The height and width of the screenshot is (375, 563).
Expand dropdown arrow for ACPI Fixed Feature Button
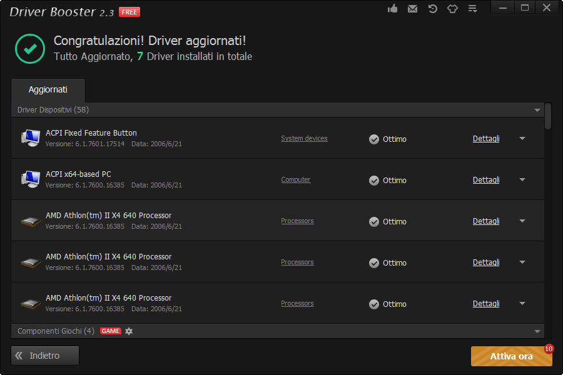point(522,138)
